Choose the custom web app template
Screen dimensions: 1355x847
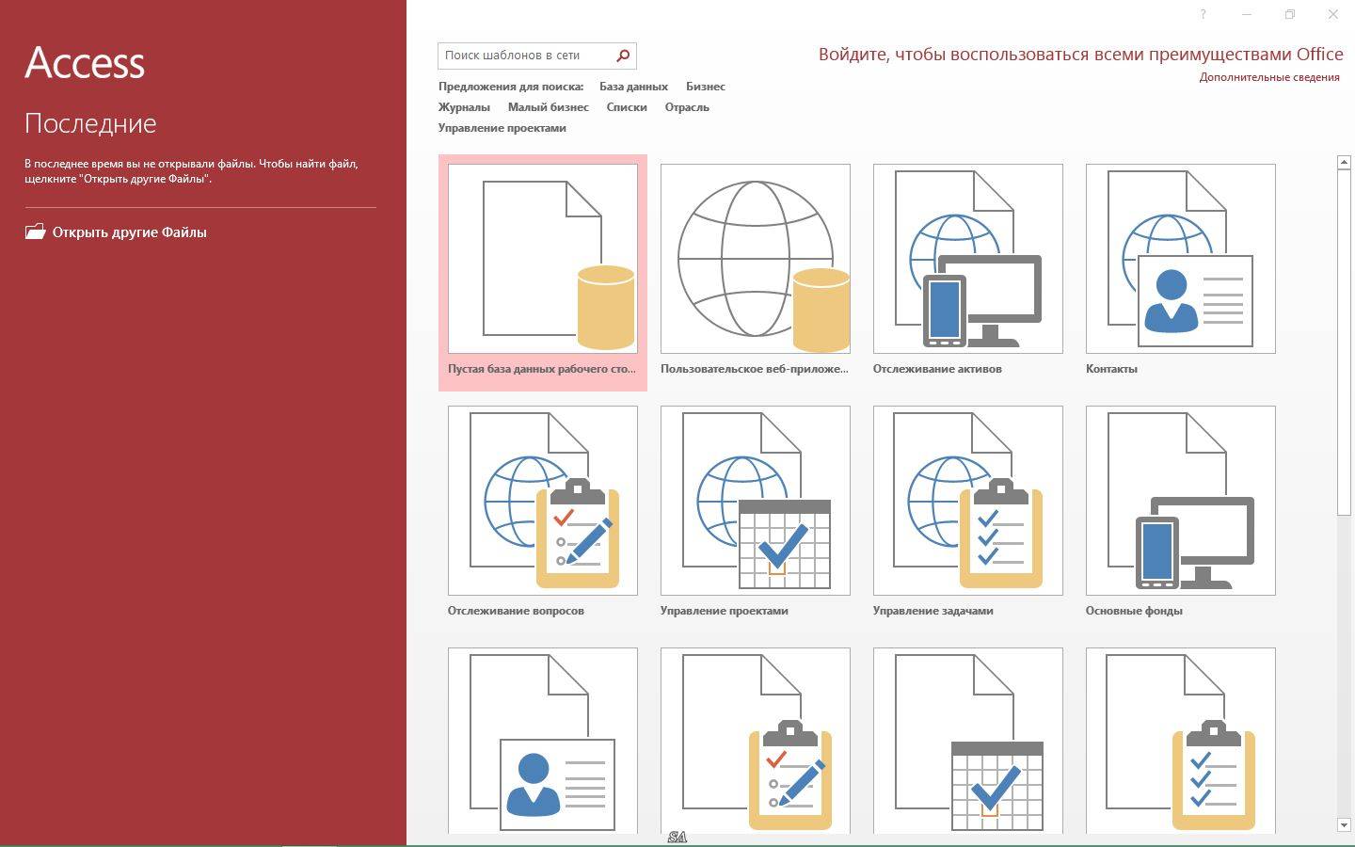(756, 259)
